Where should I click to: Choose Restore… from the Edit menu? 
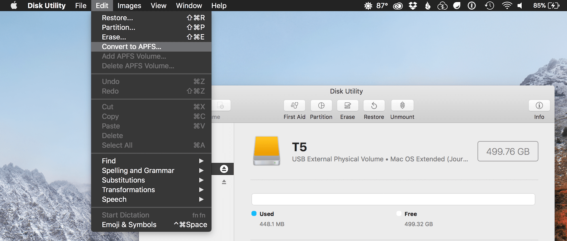151,18
